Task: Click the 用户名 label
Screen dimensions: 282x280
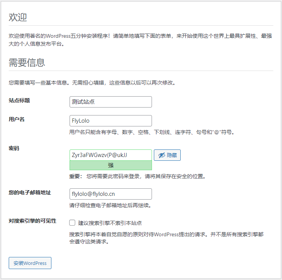Action: coord(17,119)
